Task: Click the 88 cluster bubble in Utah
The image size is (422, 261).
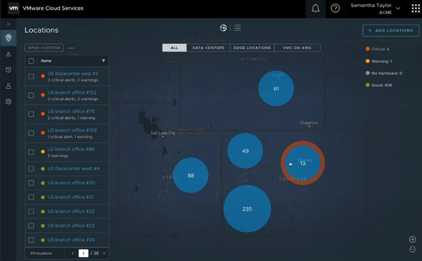Action: [191, 176]
